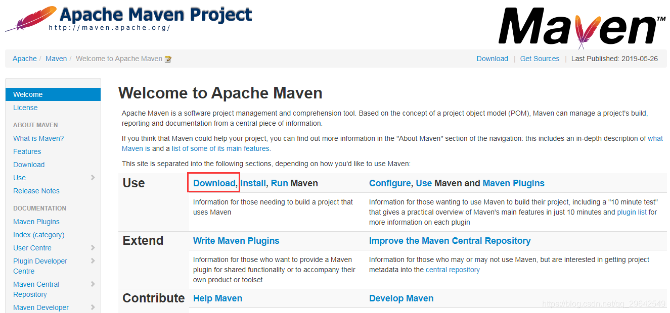Viewport: 670px width, 313px height.
Task: Expand the Use submenu arrow in sidebar
Action: (x=93, y=177)
